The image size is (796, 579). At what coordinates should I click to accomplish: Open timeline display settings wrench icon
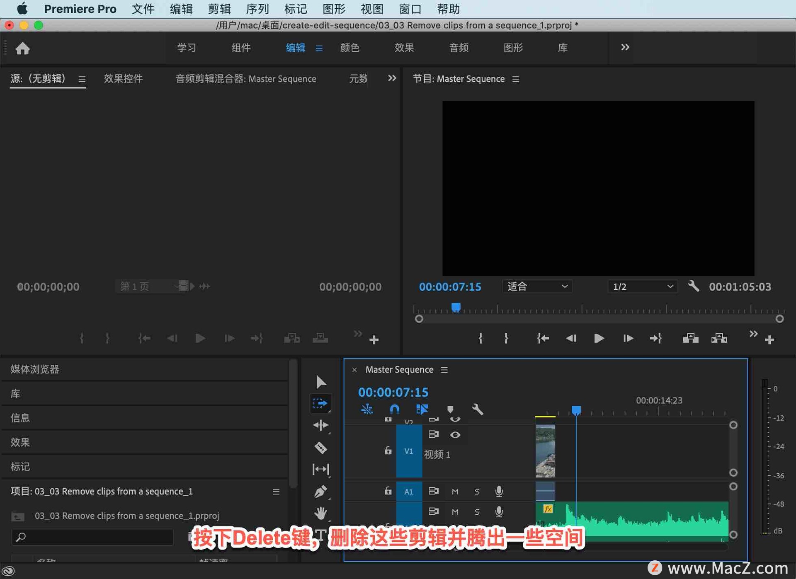[x=477, y=409]
